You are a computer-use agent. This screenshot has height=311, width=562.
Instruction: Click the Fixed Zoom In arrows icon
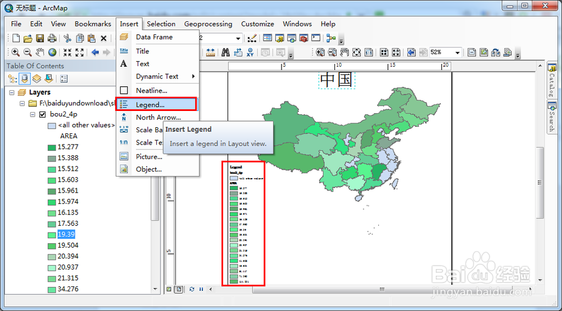tap(67, 53)
